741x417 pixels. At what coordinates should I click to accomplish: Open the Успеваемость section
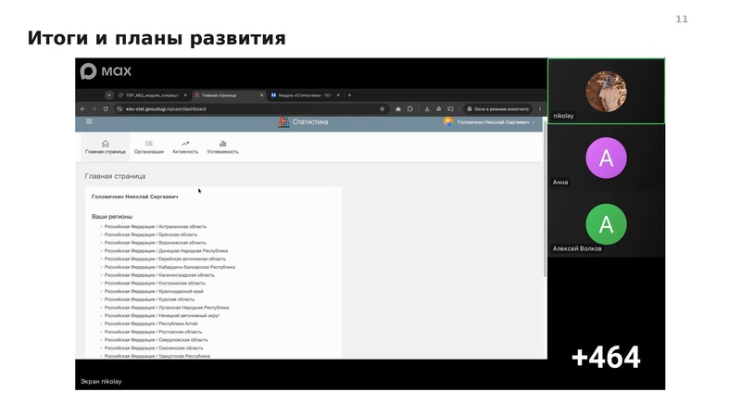[222, 147]
